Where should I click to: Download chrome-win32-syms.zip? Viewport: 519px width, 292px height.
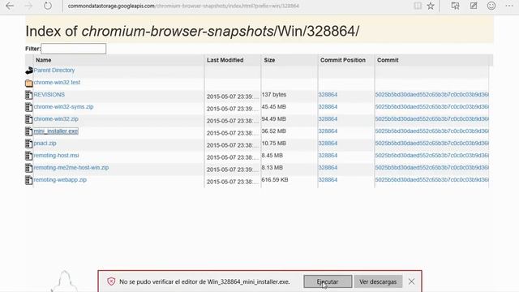tap(63, 106)
